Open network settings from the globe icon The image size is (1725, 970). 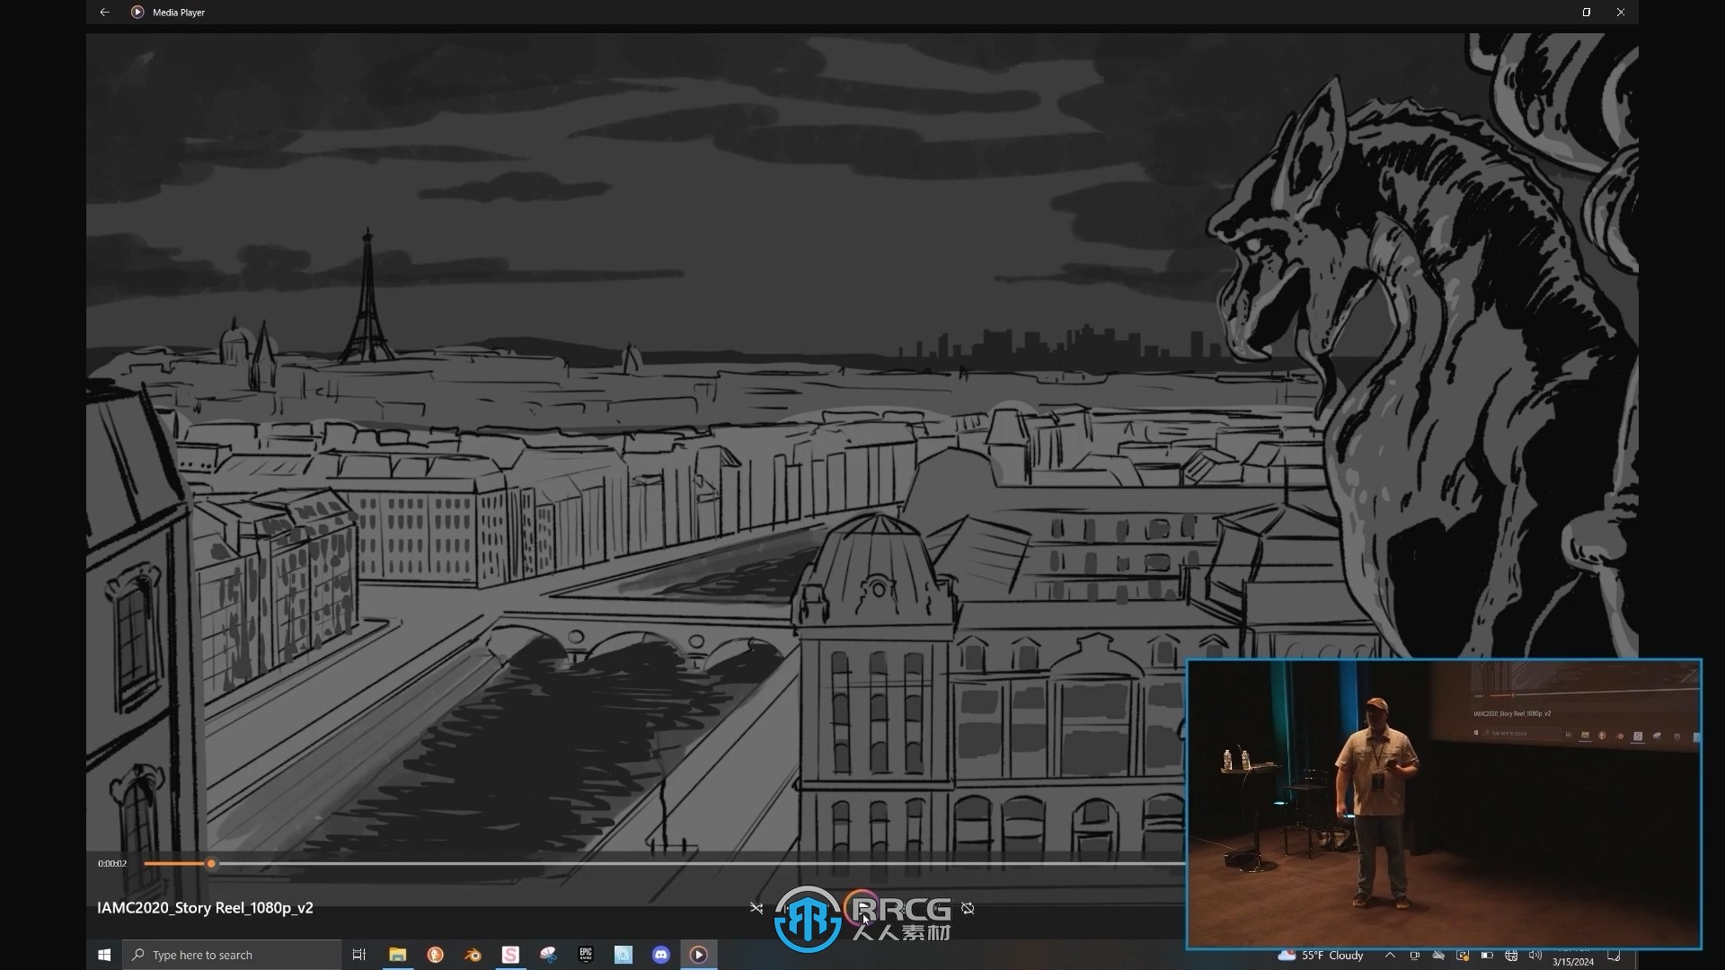coord(1511,955)
